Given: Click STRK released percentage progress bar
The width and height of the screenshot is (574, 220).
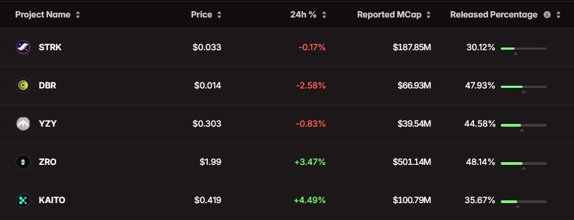Looking at the screenshot, I should [523, 49].
